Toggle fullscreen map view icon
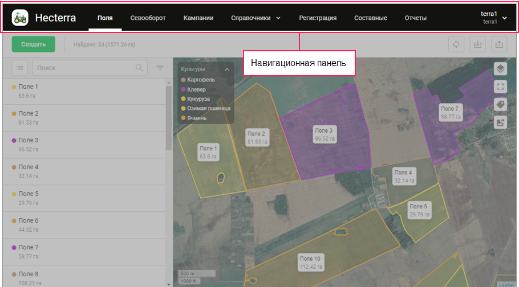The image size is (519, 287). pos(500,87)
